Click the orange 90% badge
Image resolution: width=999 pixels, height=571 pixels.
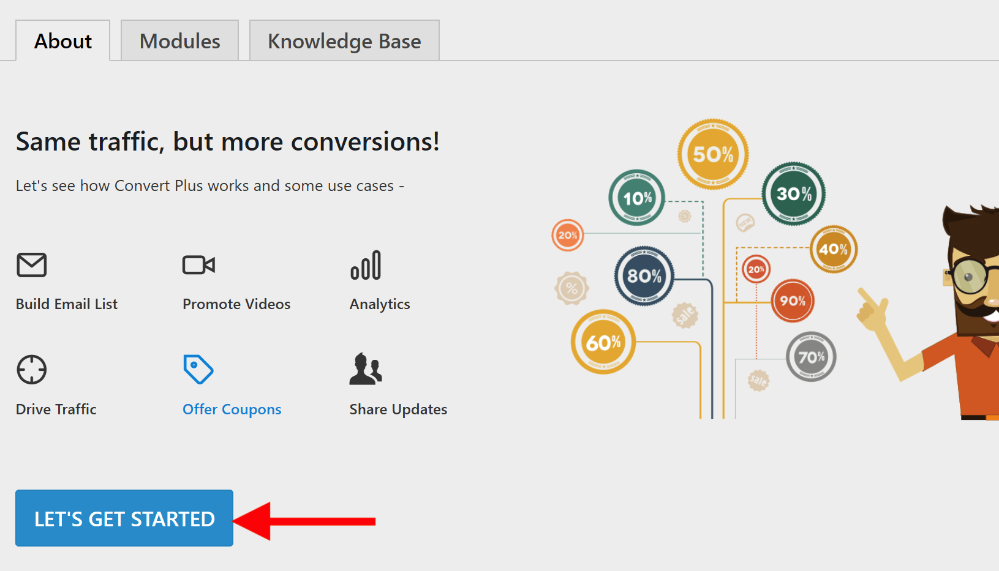point(793,300)
